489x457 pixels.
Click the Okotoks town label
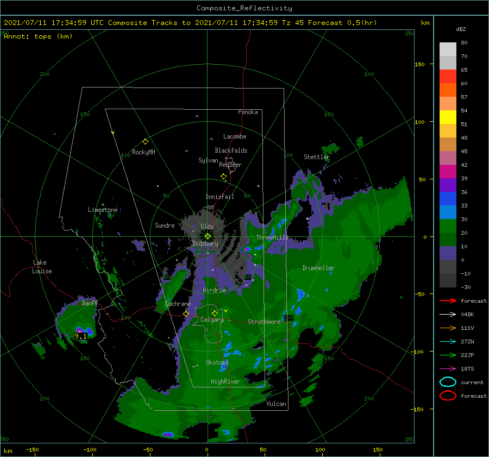217,362
